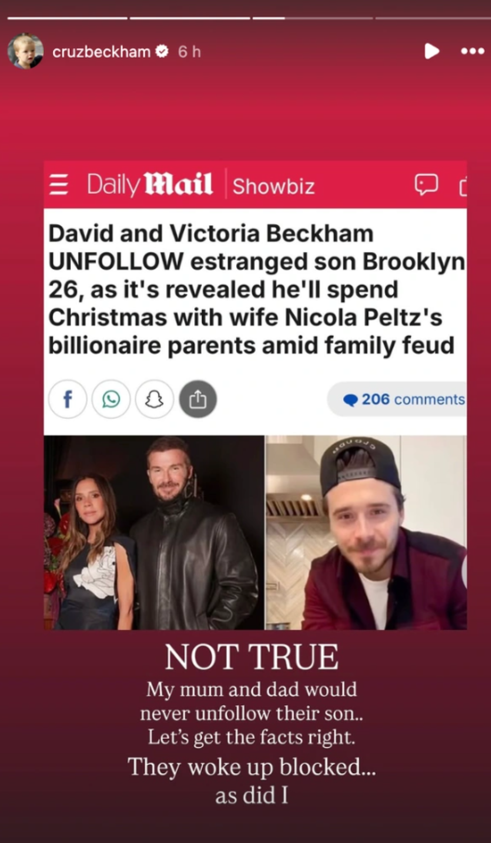Resume the story with the play button

click(x=432, y=51)
